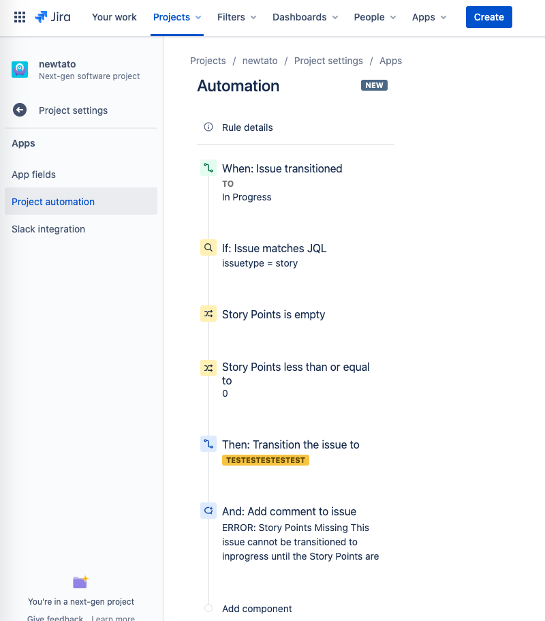This screenshot has height=621, width=545.
Task: Click the Story Points less than condition icon
Action: tap(208, 368)
